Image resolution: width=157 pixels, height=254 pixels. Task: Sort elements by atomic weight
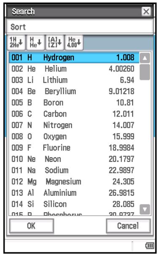coord(74,42)
